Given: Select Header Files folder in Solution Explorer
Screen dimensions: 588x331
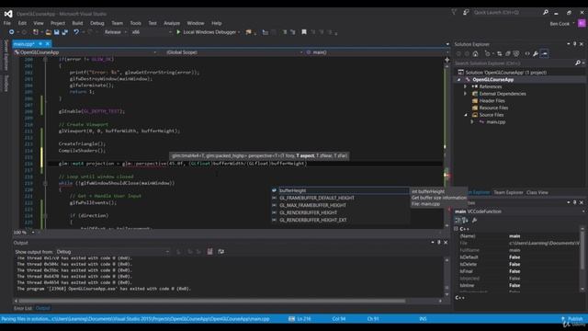Looking at the screenshot, I should [492, 101].
